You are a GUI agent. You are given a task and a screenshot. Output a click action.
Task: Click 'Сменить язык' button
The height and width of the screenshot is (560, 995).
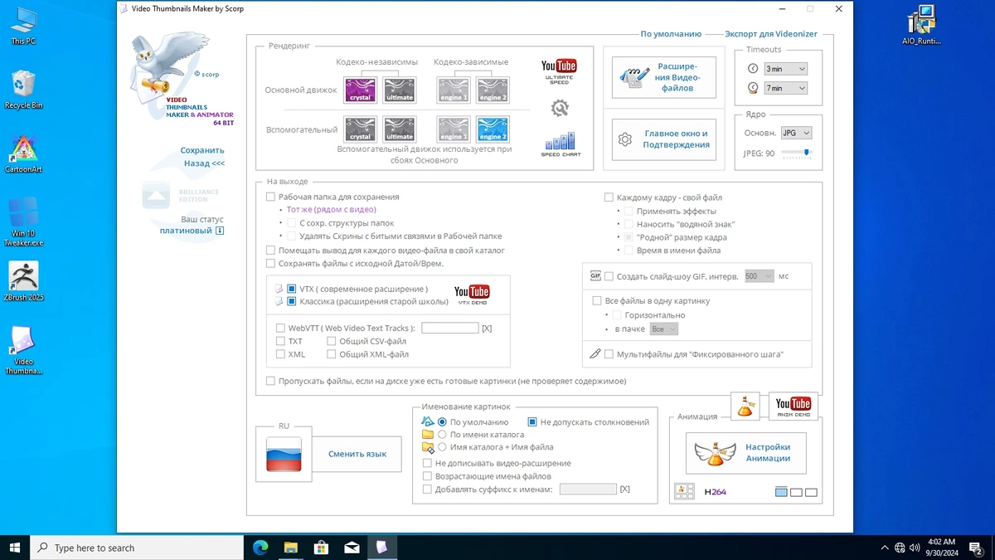pyautogui.click(x=357, y=455)
